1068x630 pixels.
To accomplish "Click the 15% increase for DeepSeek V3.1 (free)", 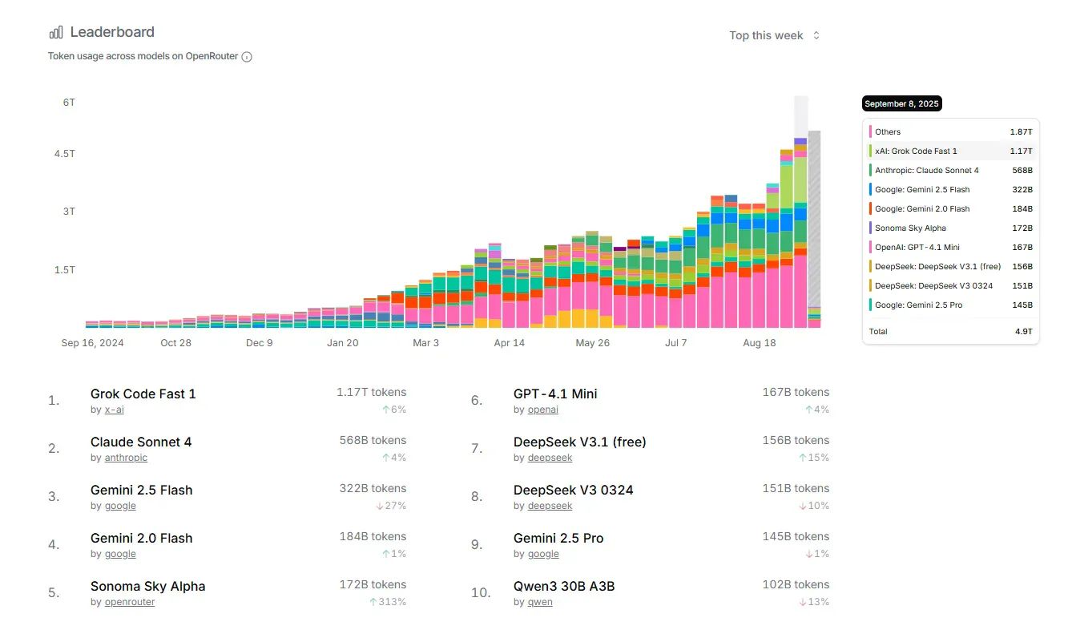I will [x=814, y=458].
